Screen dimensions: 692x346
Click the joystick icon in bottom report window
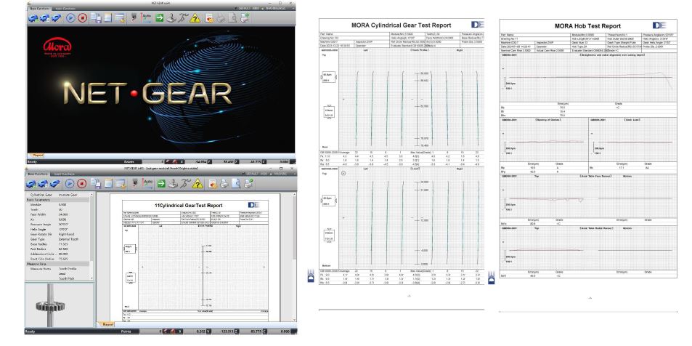[x=173, y=183]
